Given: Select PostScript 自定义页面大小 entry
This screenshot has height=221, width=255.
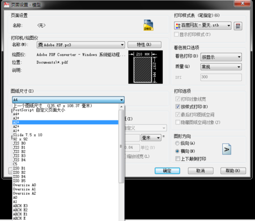Looking at the screenshot, I should tap(65, 110).
